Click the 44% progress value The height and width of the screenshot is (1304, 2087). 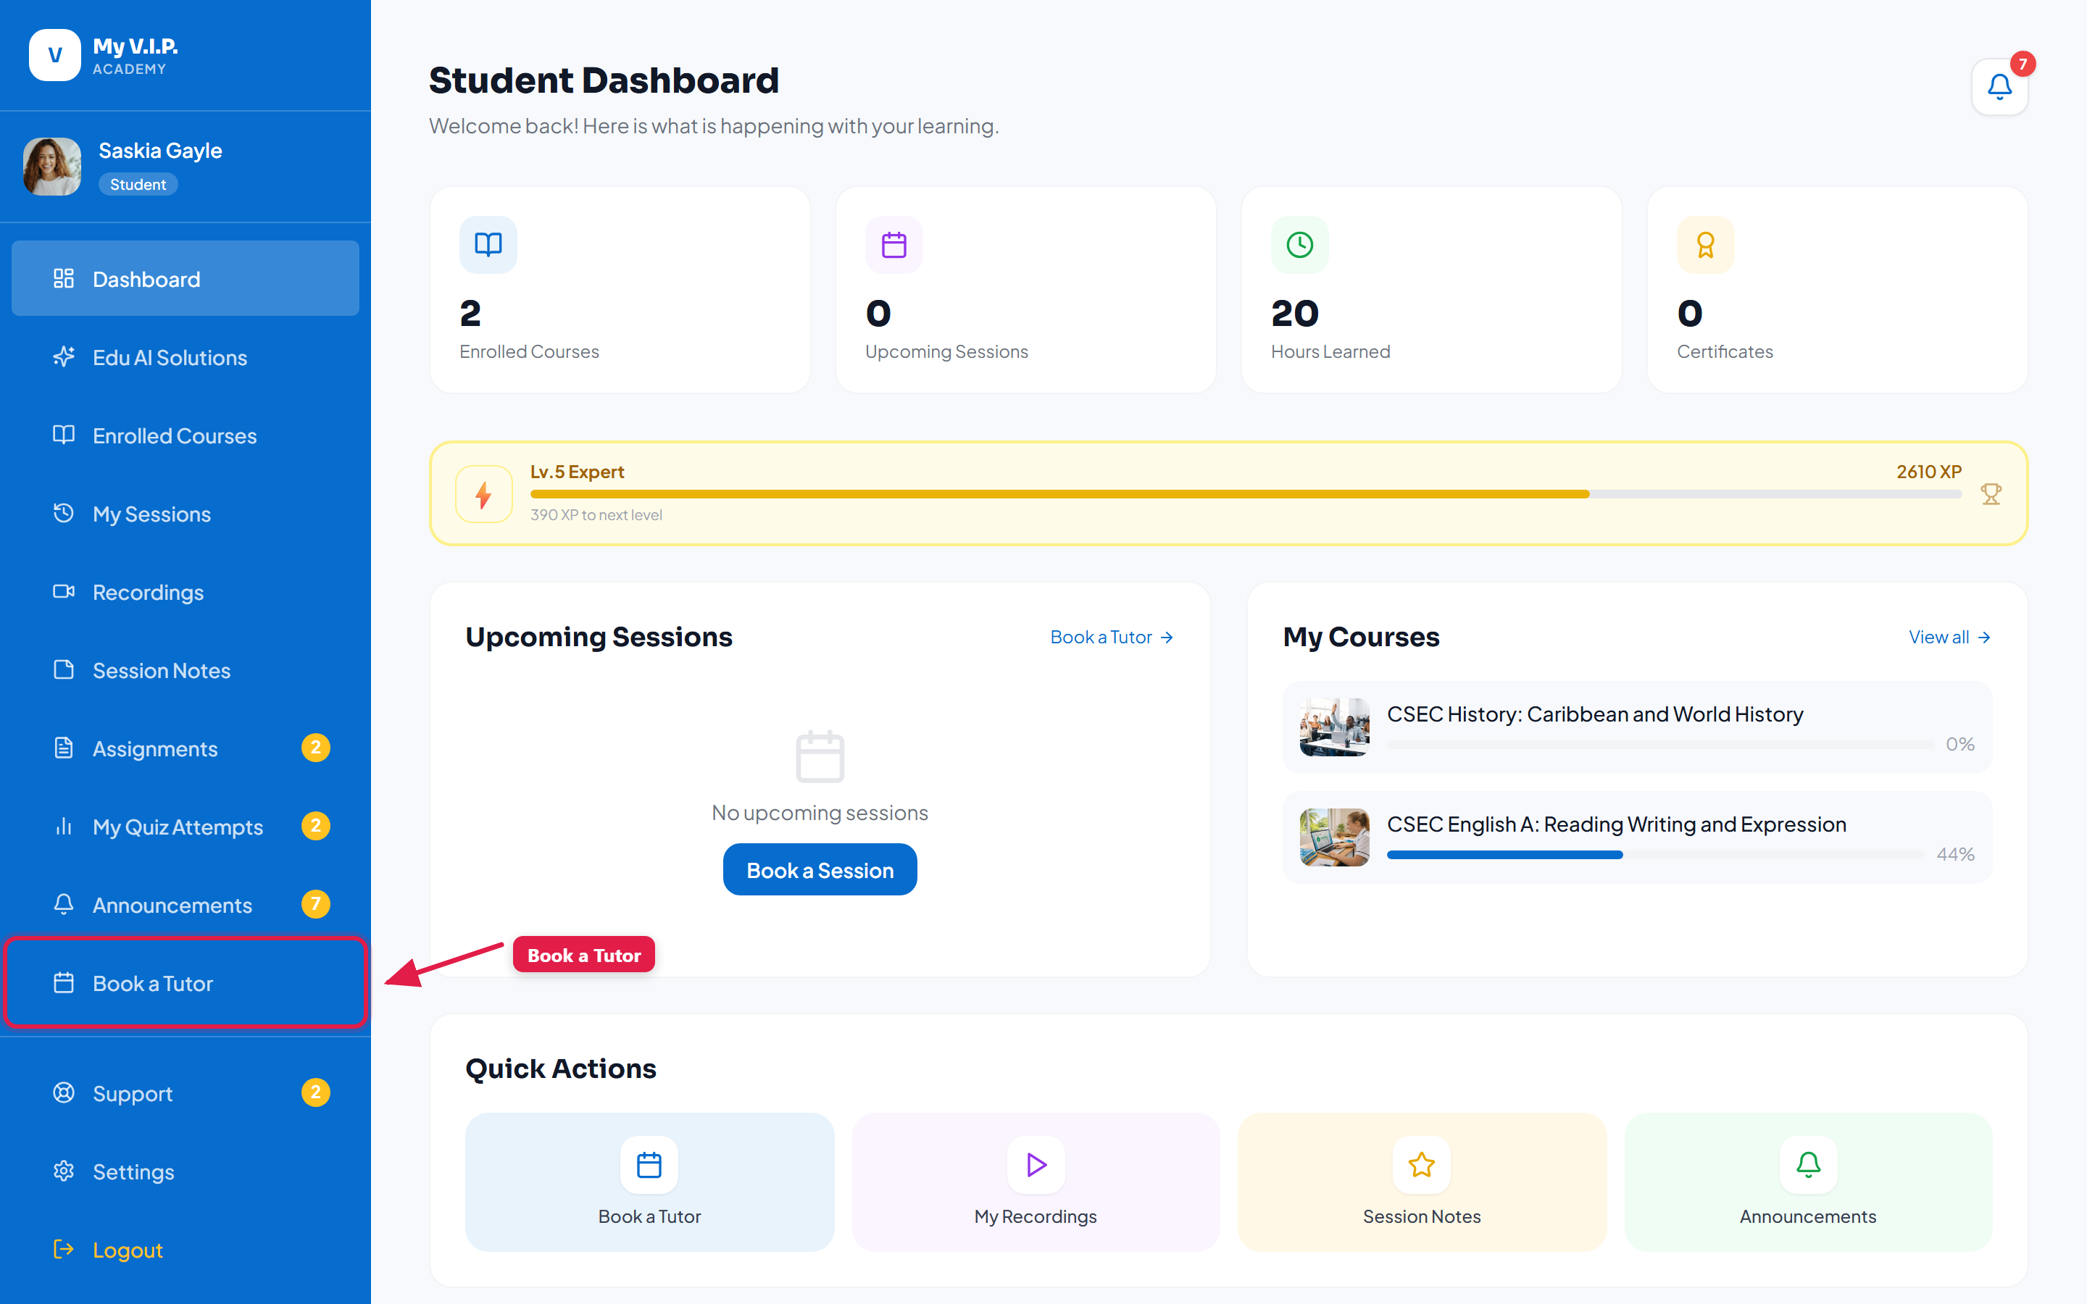tap(1955, 854)
